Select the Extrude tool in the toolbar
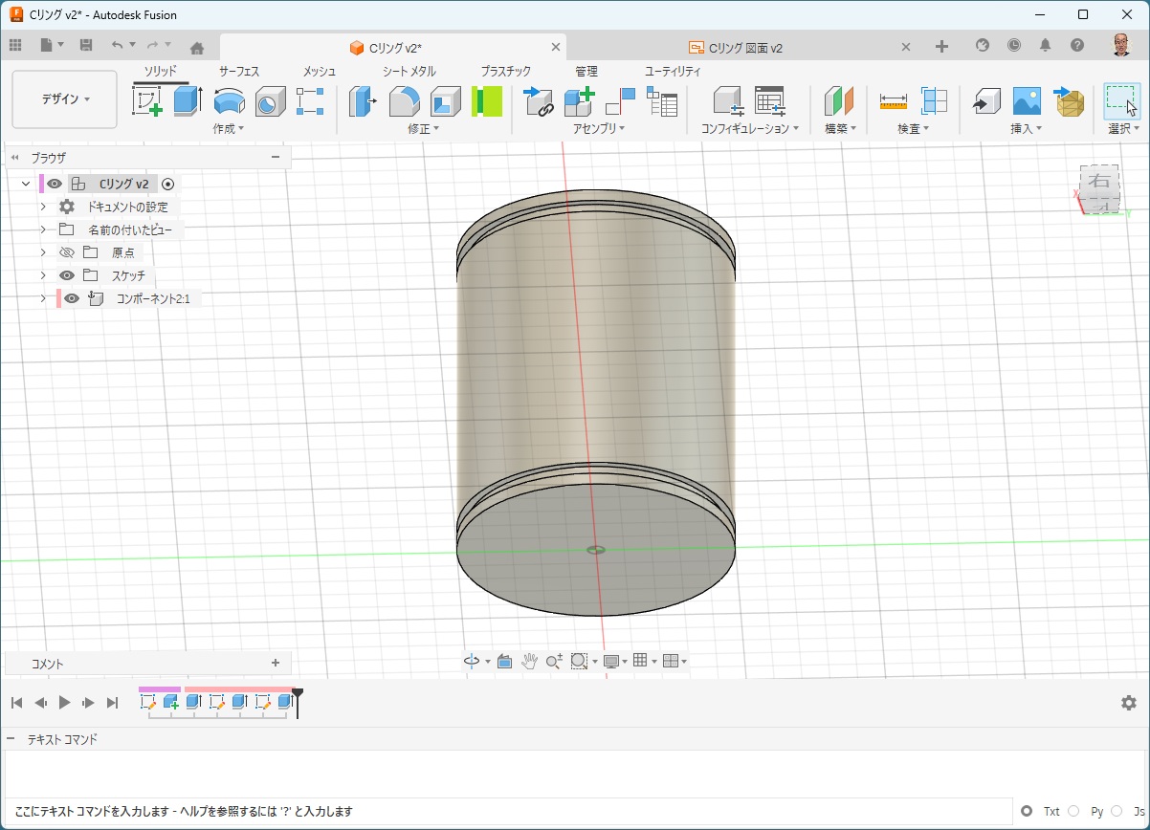Screen dimensions: 1150x830 click(x=188, y=100)
